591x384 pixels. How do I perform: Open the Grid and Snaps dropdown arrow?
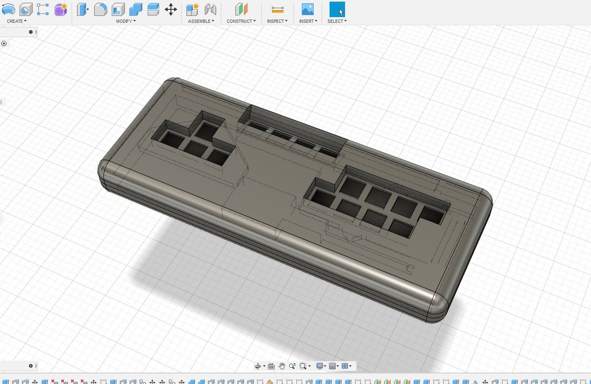[x=338, y=366]
